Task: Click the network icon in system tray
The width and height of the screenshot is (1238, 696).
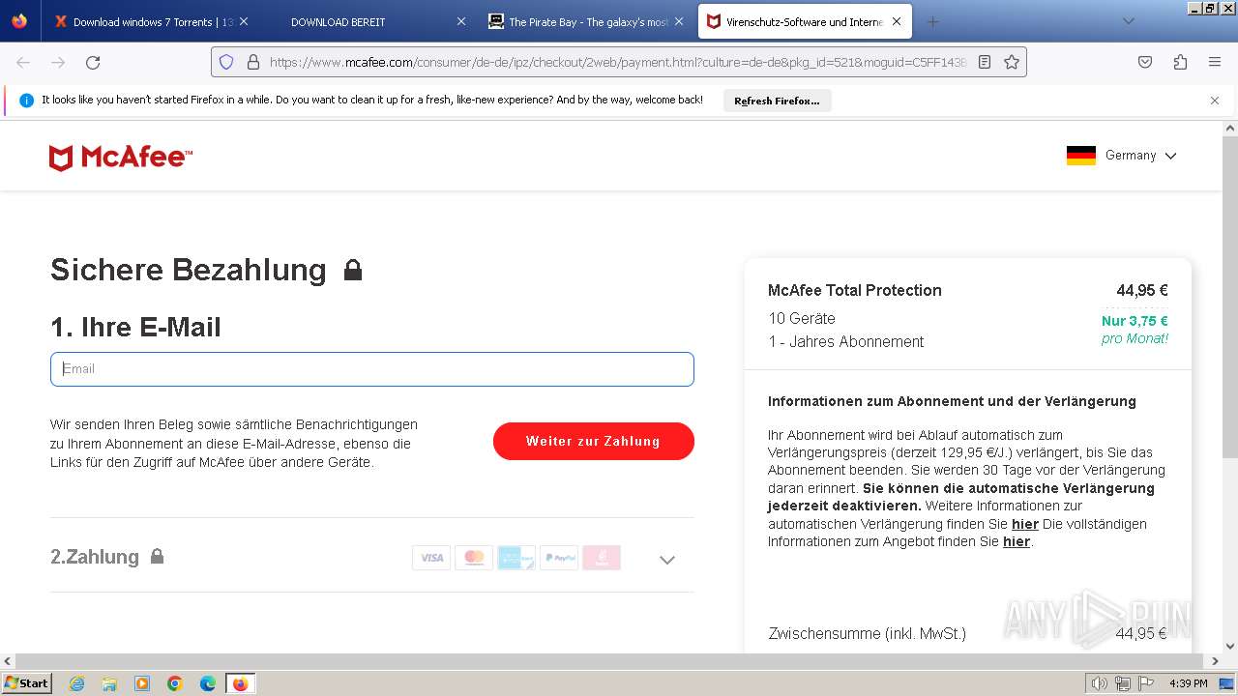Action: click(1123, 683)
